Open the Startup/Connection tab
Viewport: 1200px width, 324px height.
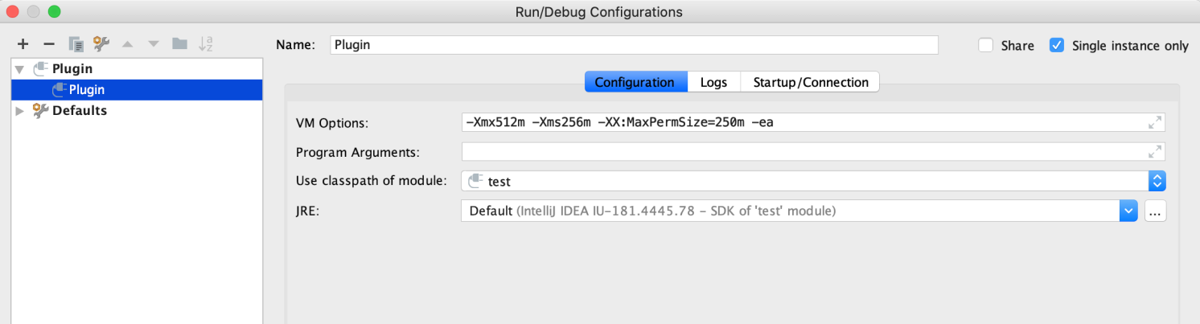(810, 82)
